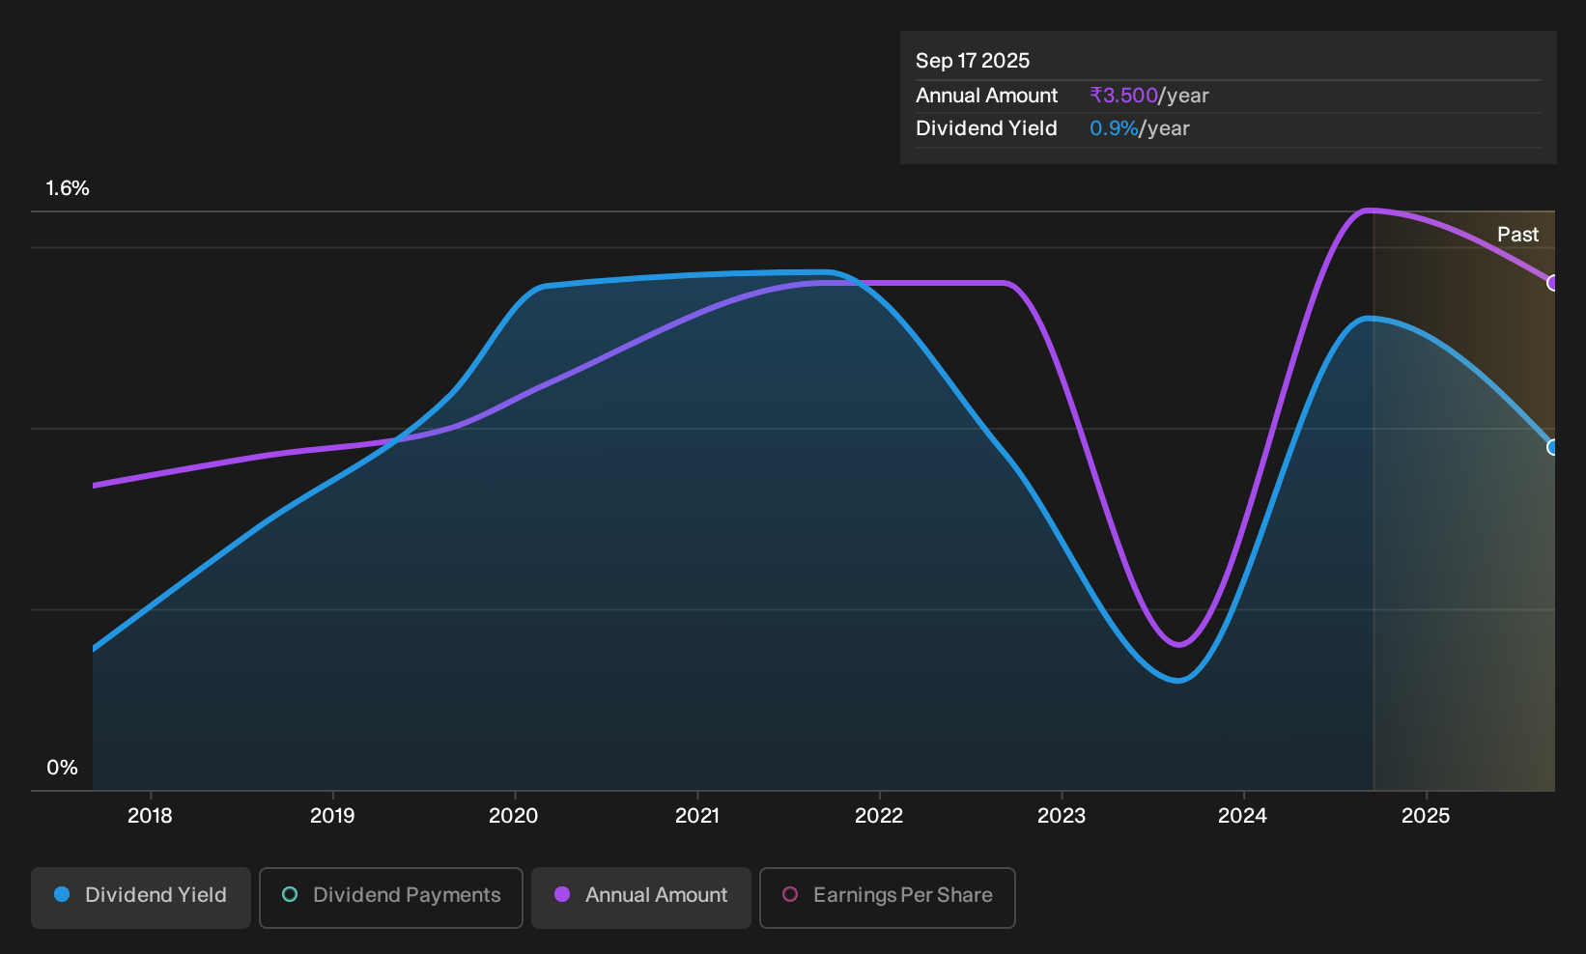This screenshot has height=954, width=1586.
Task: Click the 2025 x-axis label
Action: tap(1426, 816)
